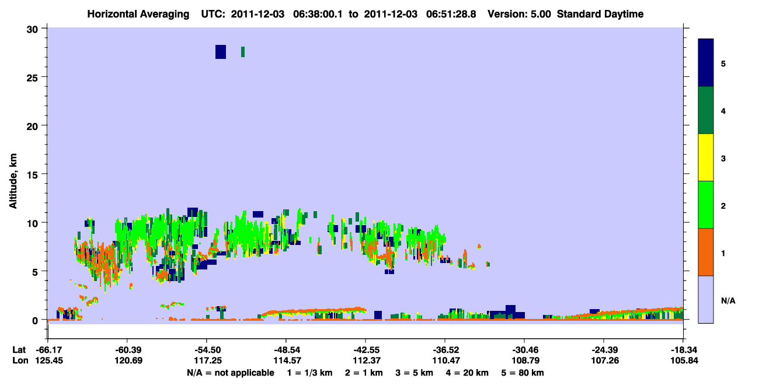Click the orange level 1 colorbar segment
This screenshot has height=389, width=759.
[x=706, y=252]
